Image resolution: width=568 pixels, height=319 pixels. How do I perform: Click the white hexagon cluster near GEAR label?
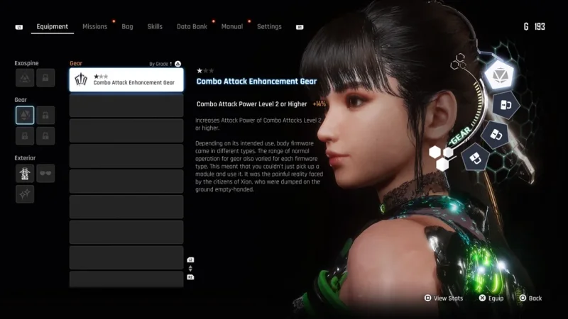point(442,157)
